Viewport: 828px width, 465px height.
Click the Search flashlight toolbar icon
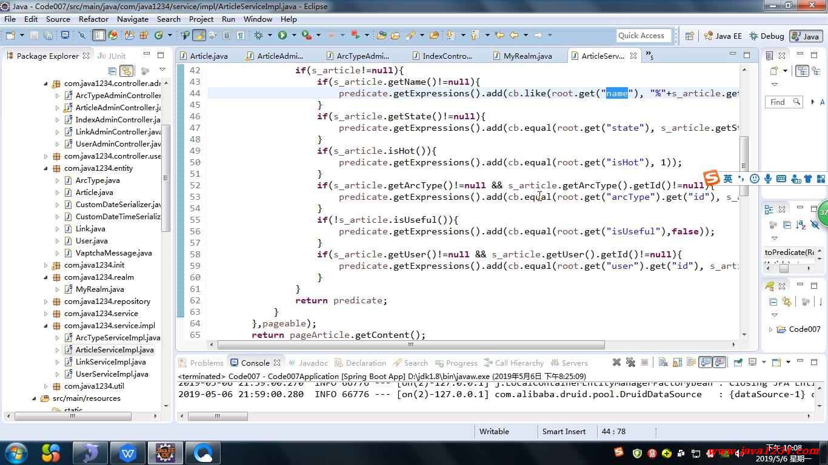coord(410,35)
